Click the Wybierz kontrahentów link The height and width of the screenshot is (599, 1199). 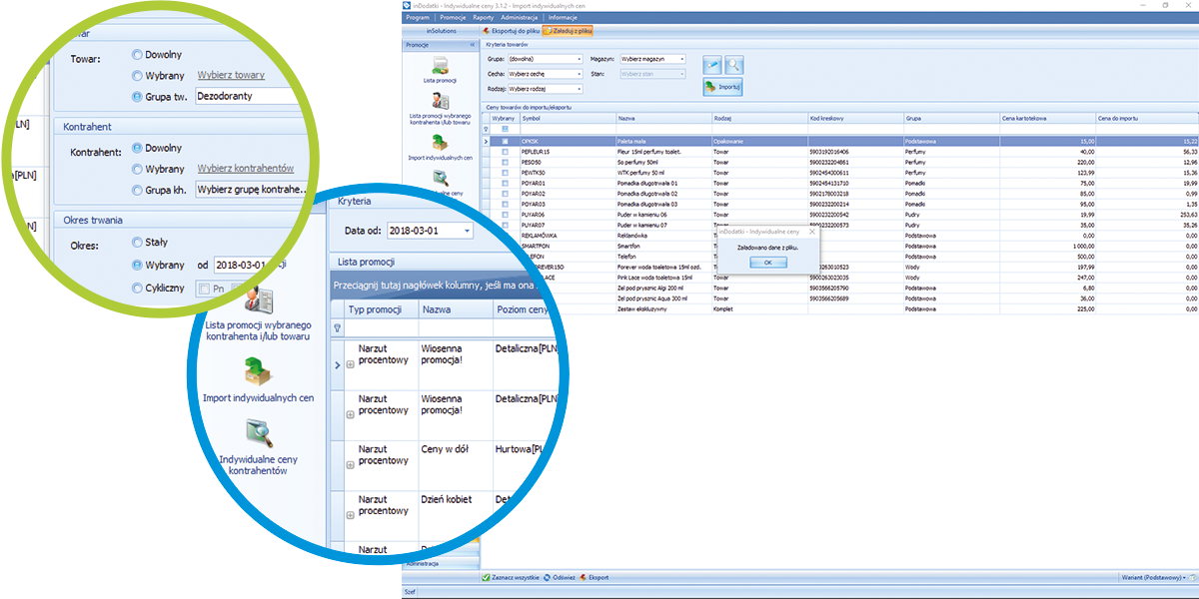click(246, 169)
